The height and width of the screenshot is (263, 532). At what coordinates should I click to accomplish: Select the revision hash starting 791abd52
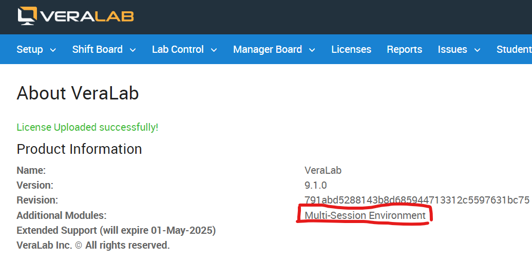(417, 200)
